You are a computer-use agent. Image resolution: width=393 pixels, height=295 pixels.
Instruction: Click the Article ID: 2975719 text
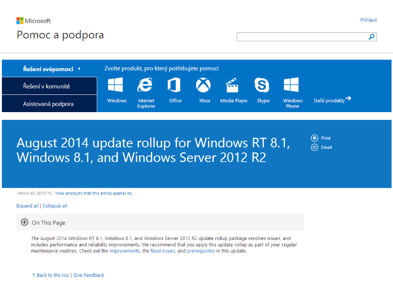click(x=34, y=193)
